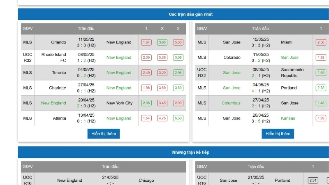This screenshot has height=185, width=329.
Task: Click date '21/05/25' in New England–Chicago row
Action: tap(110, 178)
